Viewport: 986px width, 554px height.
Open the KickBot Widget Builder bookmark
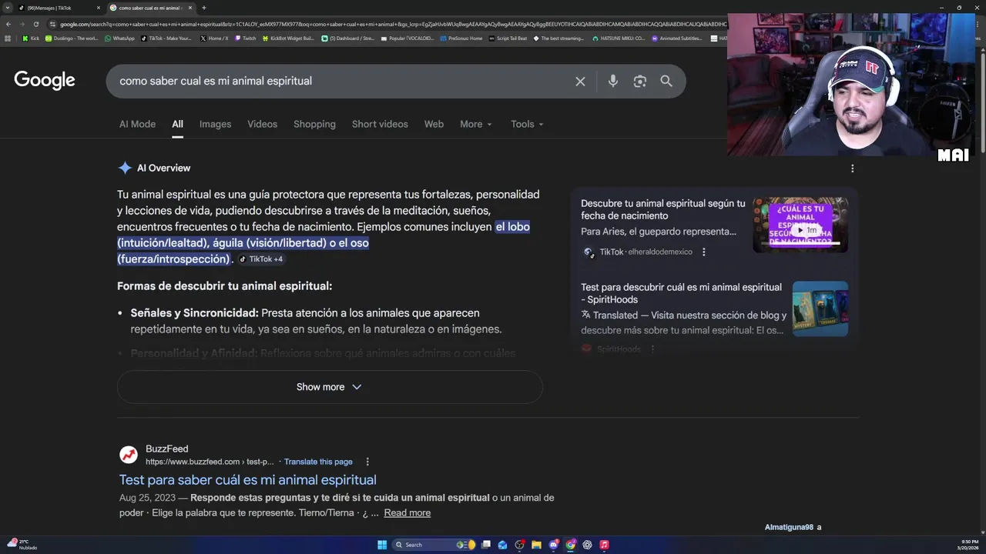[288, 38]
